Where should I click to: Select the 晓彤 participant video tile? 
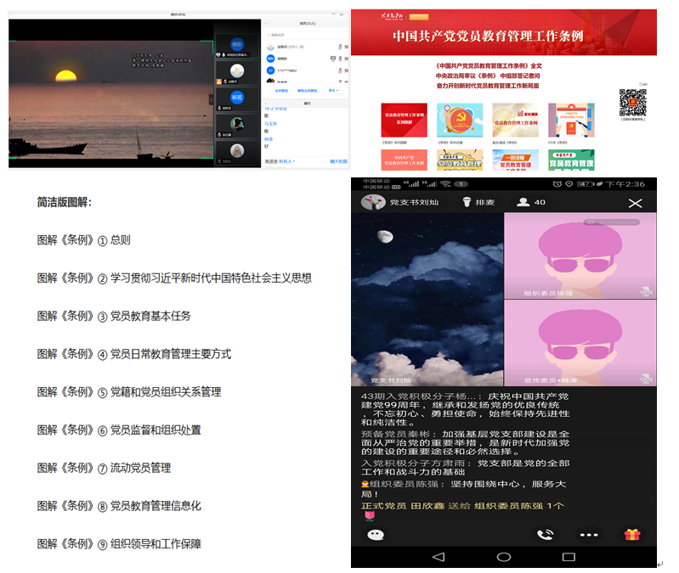[237, 46]
